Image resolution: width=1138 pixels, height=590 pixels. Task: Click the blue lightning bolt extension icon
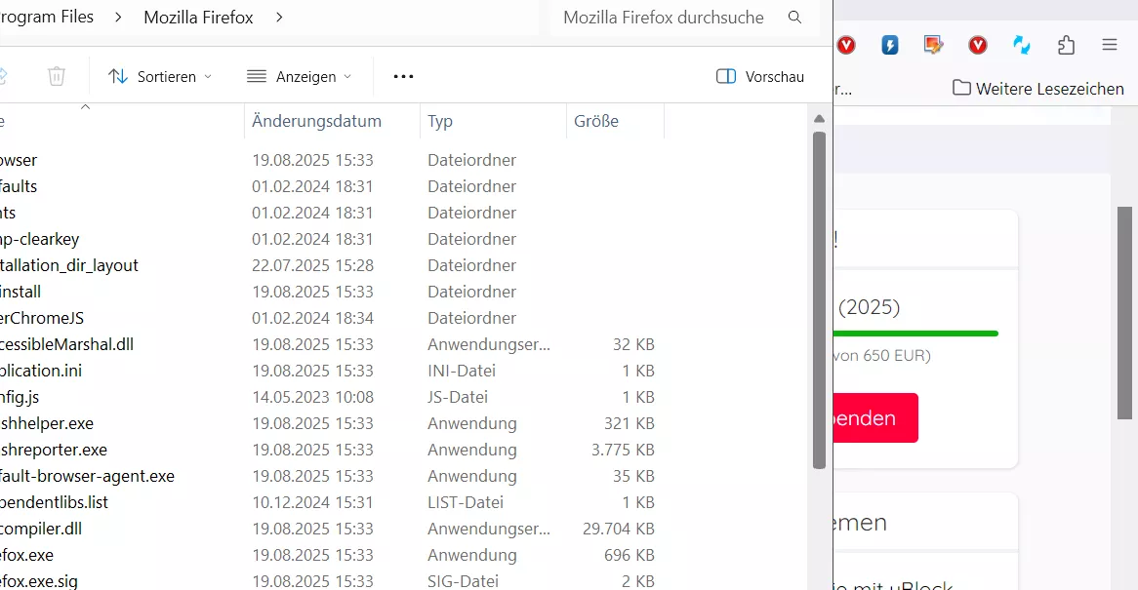point(890,46)
